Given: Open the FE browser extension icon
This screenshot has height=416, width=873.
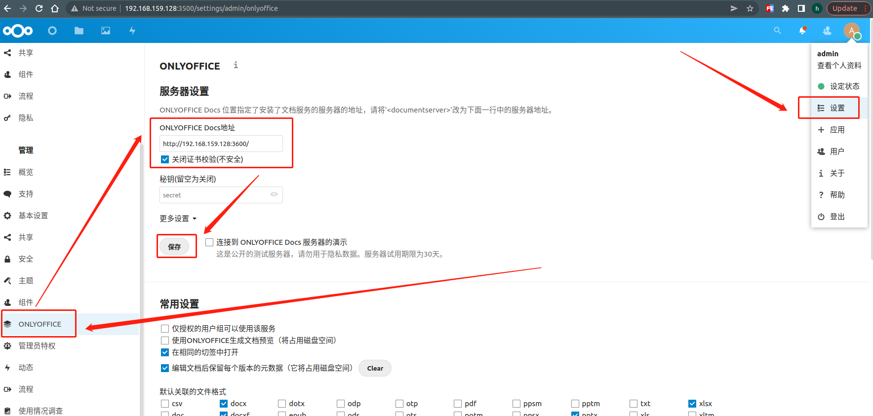Looking at the screenshot, I should [770, 8].
